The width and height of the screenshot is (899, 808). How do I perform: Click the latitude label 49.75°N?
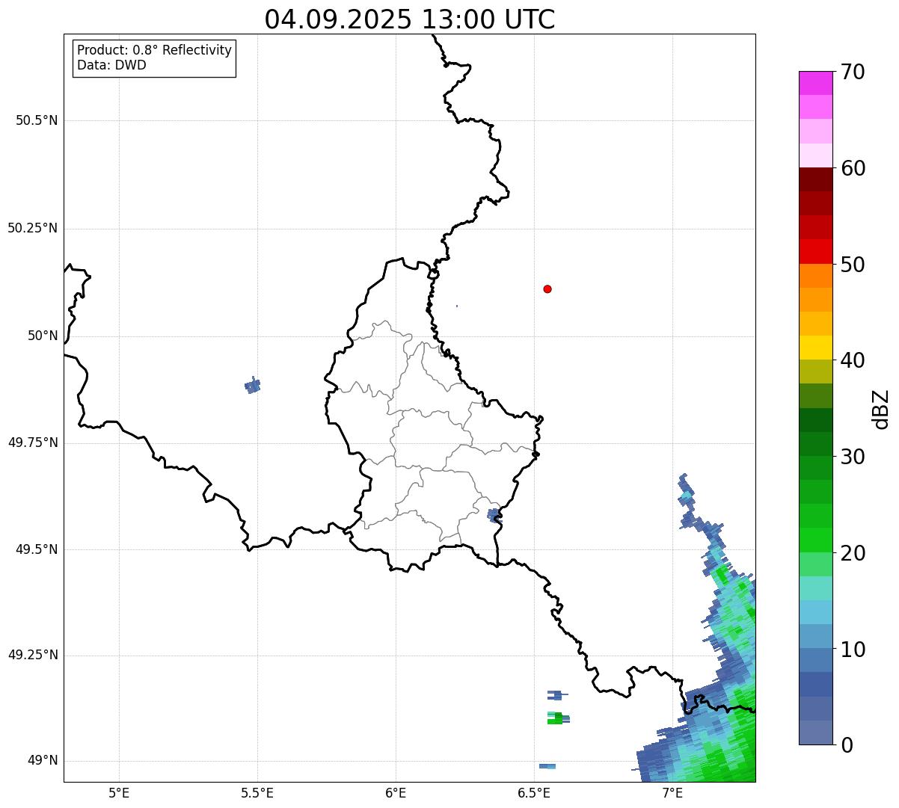click(x=33, y=442)
